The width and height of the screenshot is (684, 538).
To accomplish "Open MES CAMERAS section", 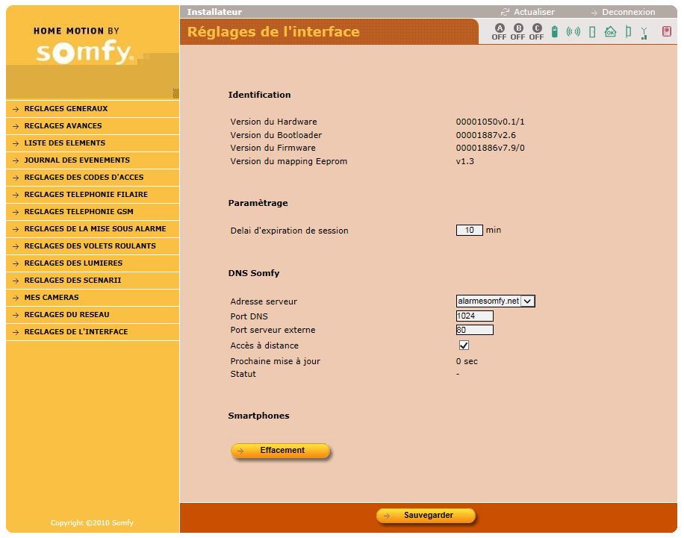I will 52,298.
